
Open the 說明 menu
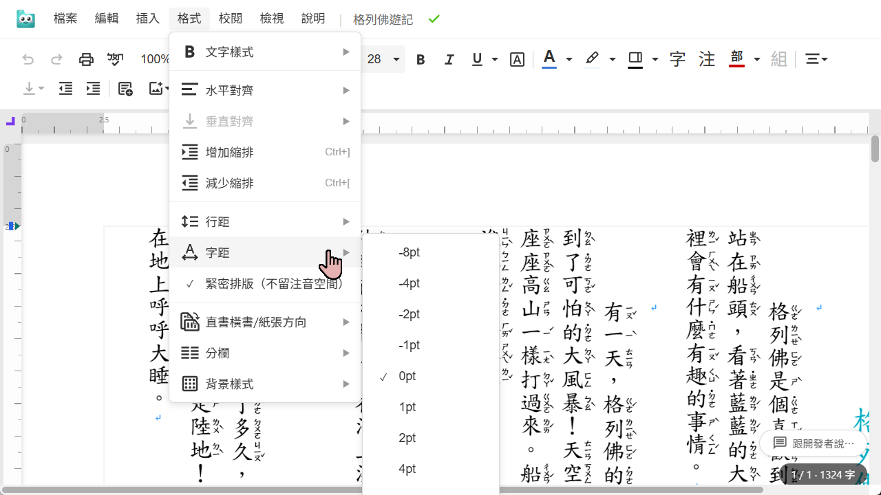click(x=313, y=19)
